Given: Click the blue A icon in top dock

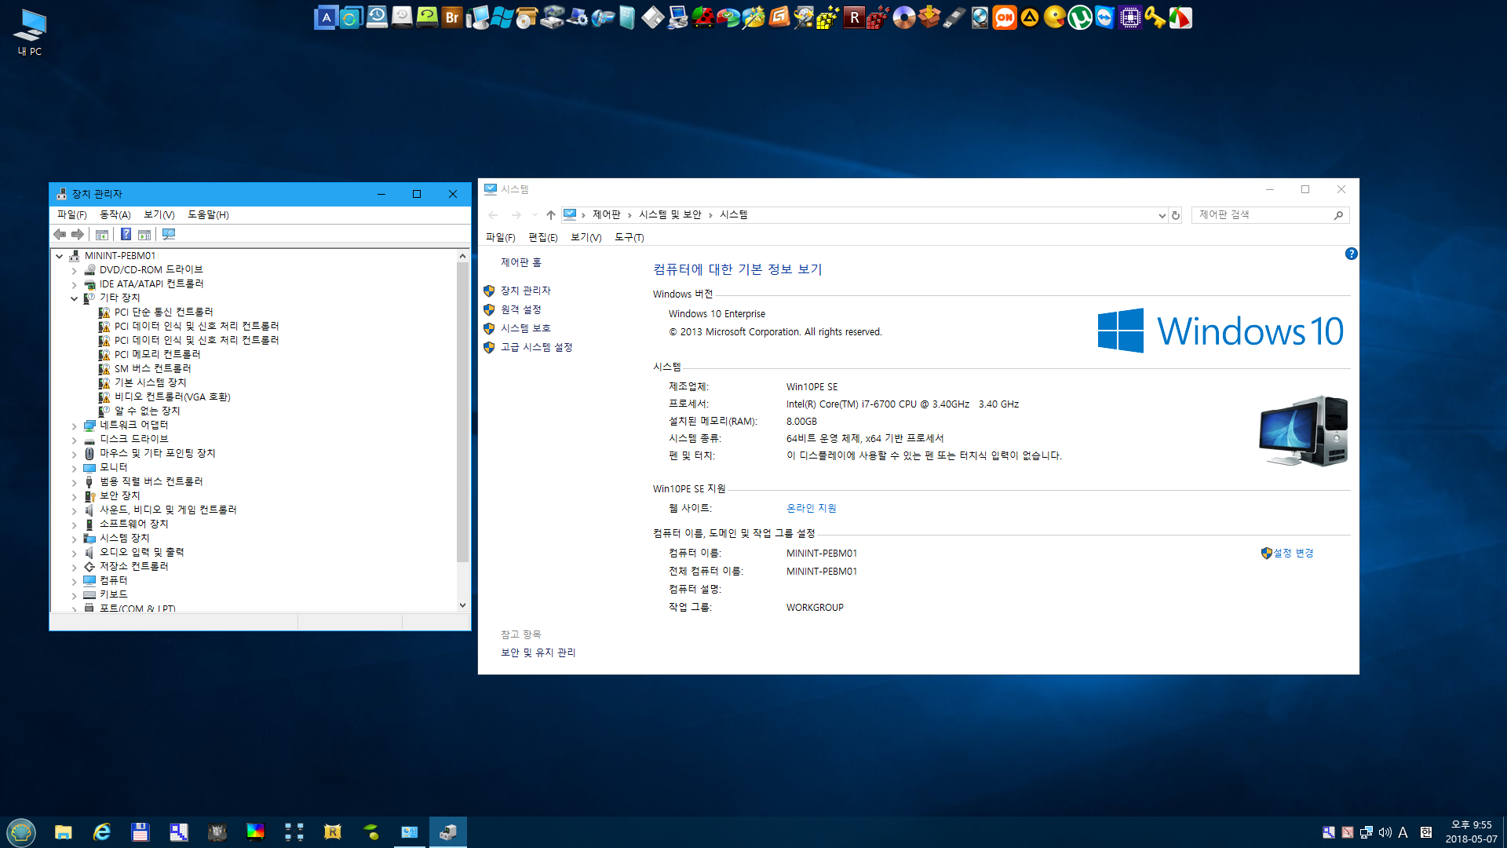Looking at the screenshot, I should pyautogui.click(x=326, y=17).
